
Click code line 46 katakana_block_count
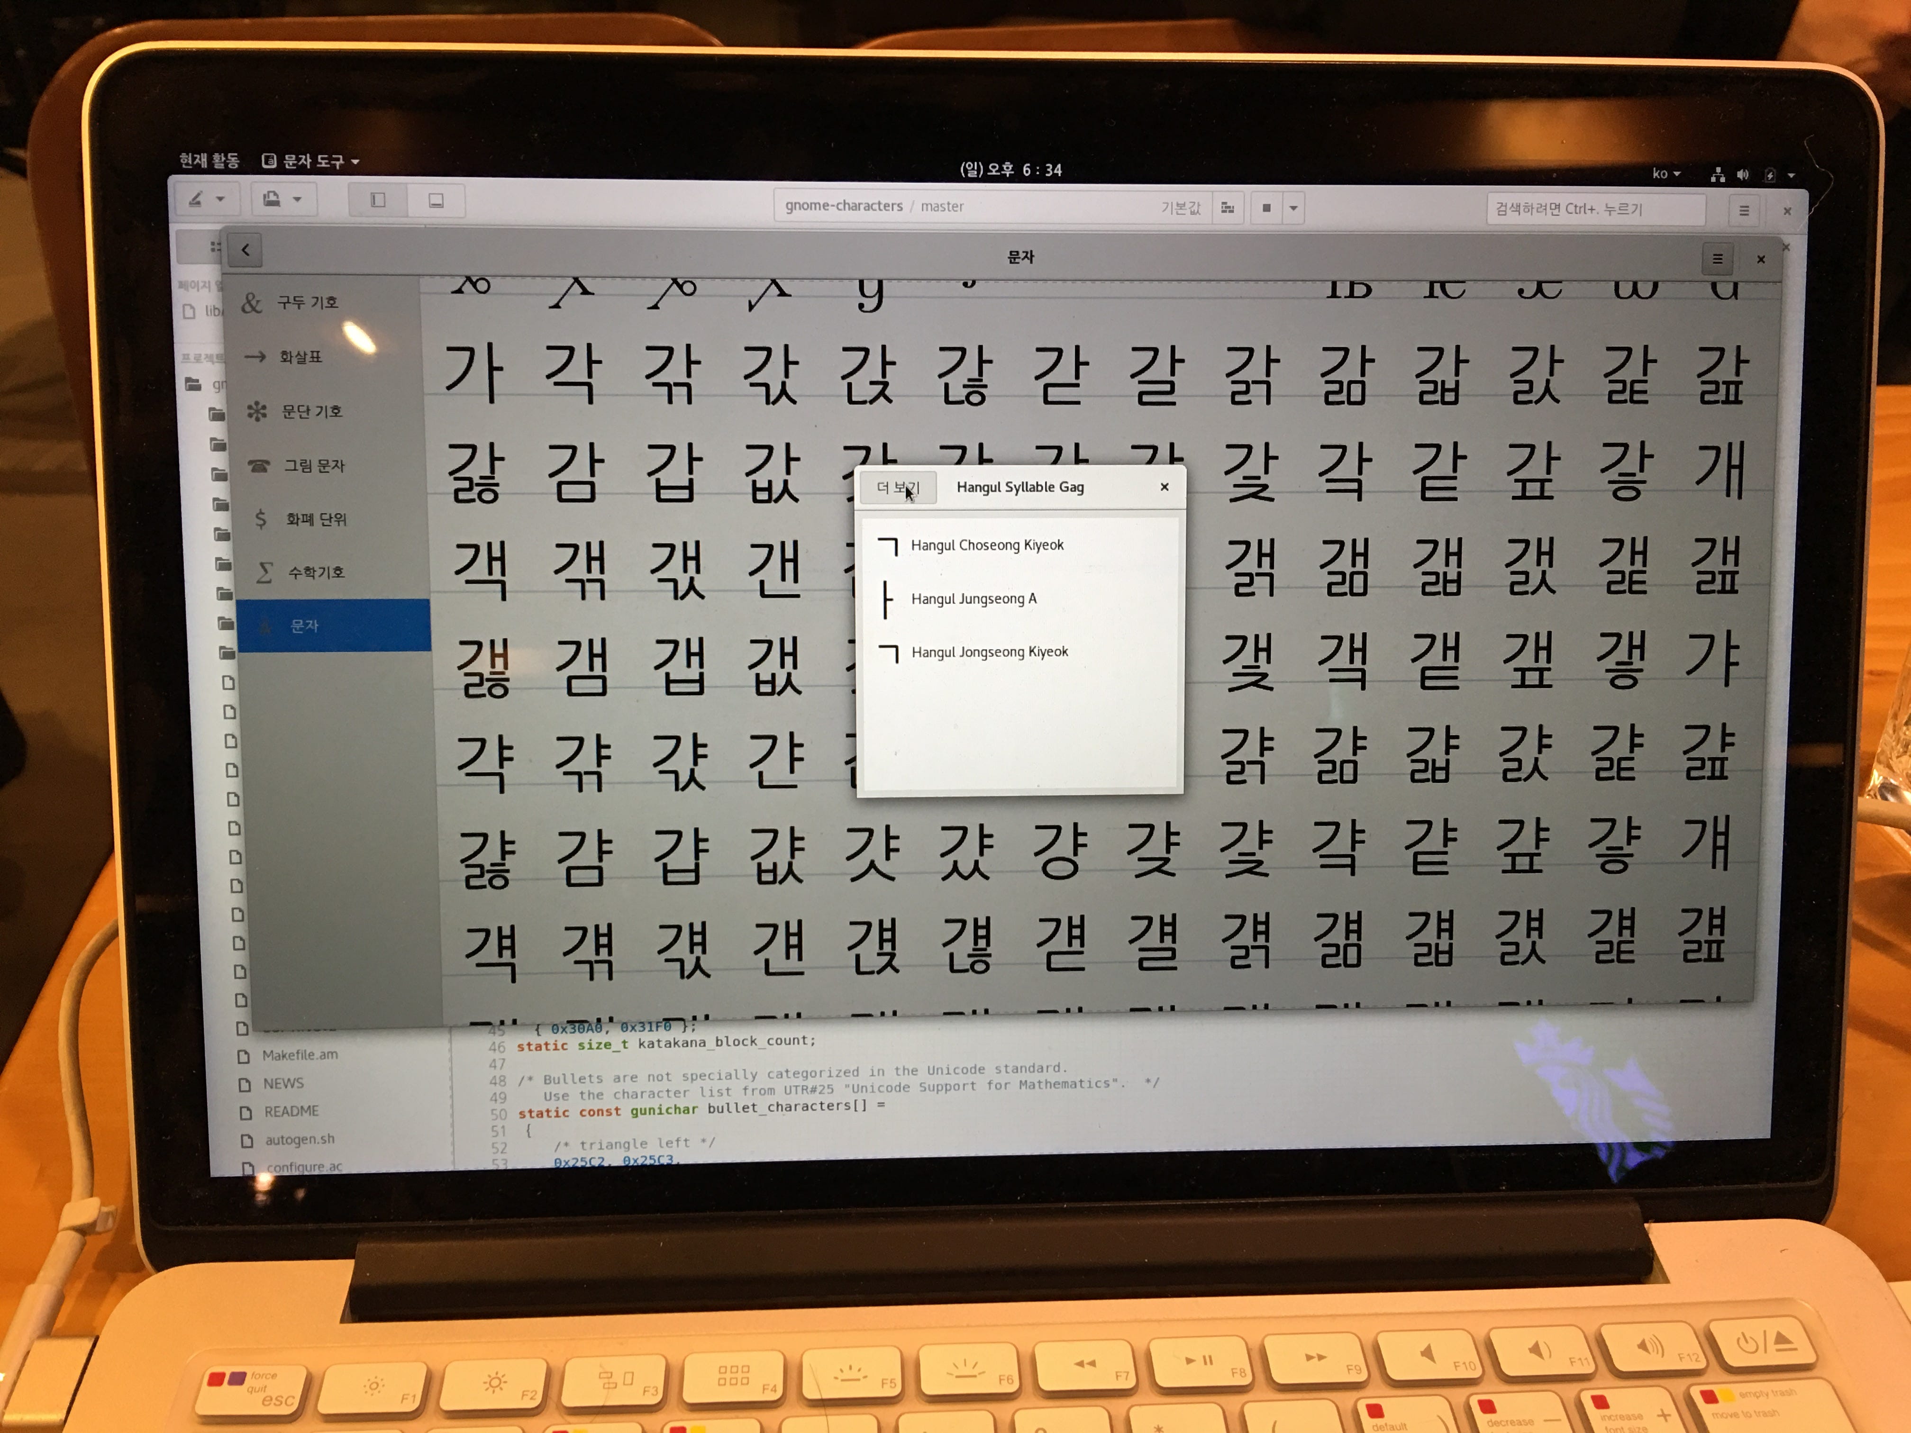point(665,1043)
